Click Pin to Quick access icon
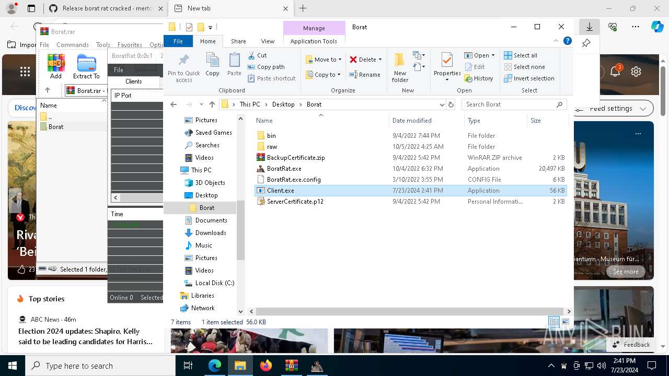669x376 pixels. (183, 67)
